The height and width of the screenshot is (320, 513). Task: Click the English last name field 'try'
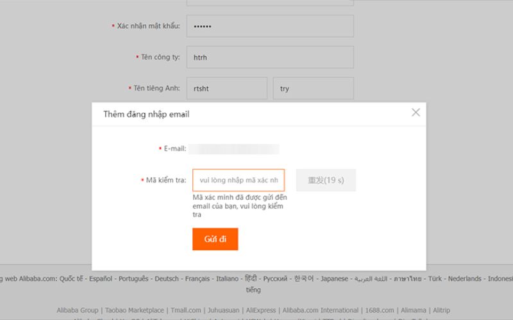coord(313,88)
